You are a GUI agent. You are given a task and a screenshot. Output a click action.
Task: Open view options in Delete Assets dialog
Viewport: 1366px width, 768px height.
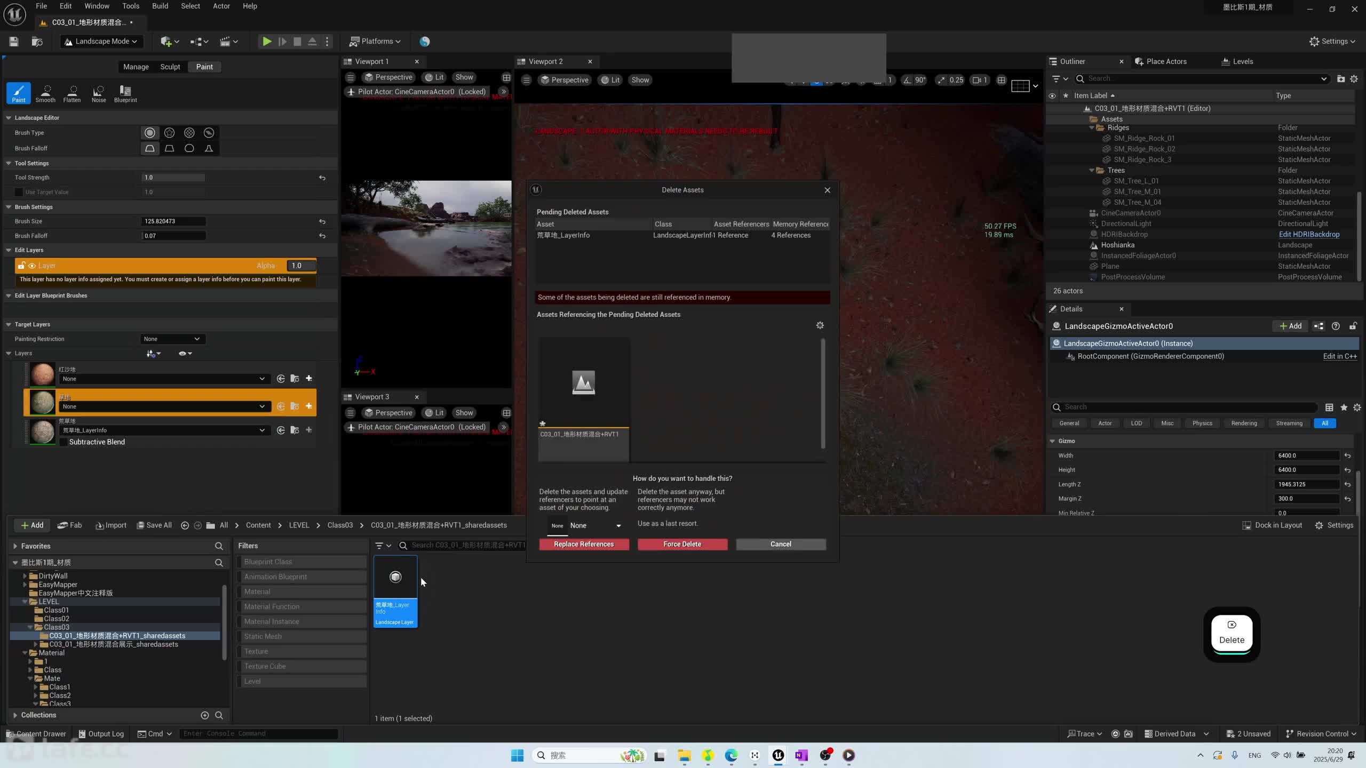pyautogui.click(x=820, y=325)
